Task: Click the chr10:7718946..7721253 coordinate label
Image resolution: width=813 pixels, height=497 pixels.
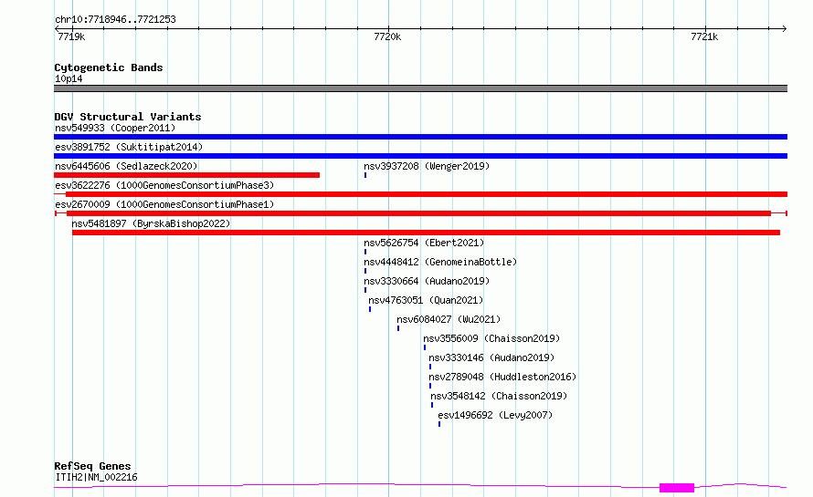Action: [115, 20]
